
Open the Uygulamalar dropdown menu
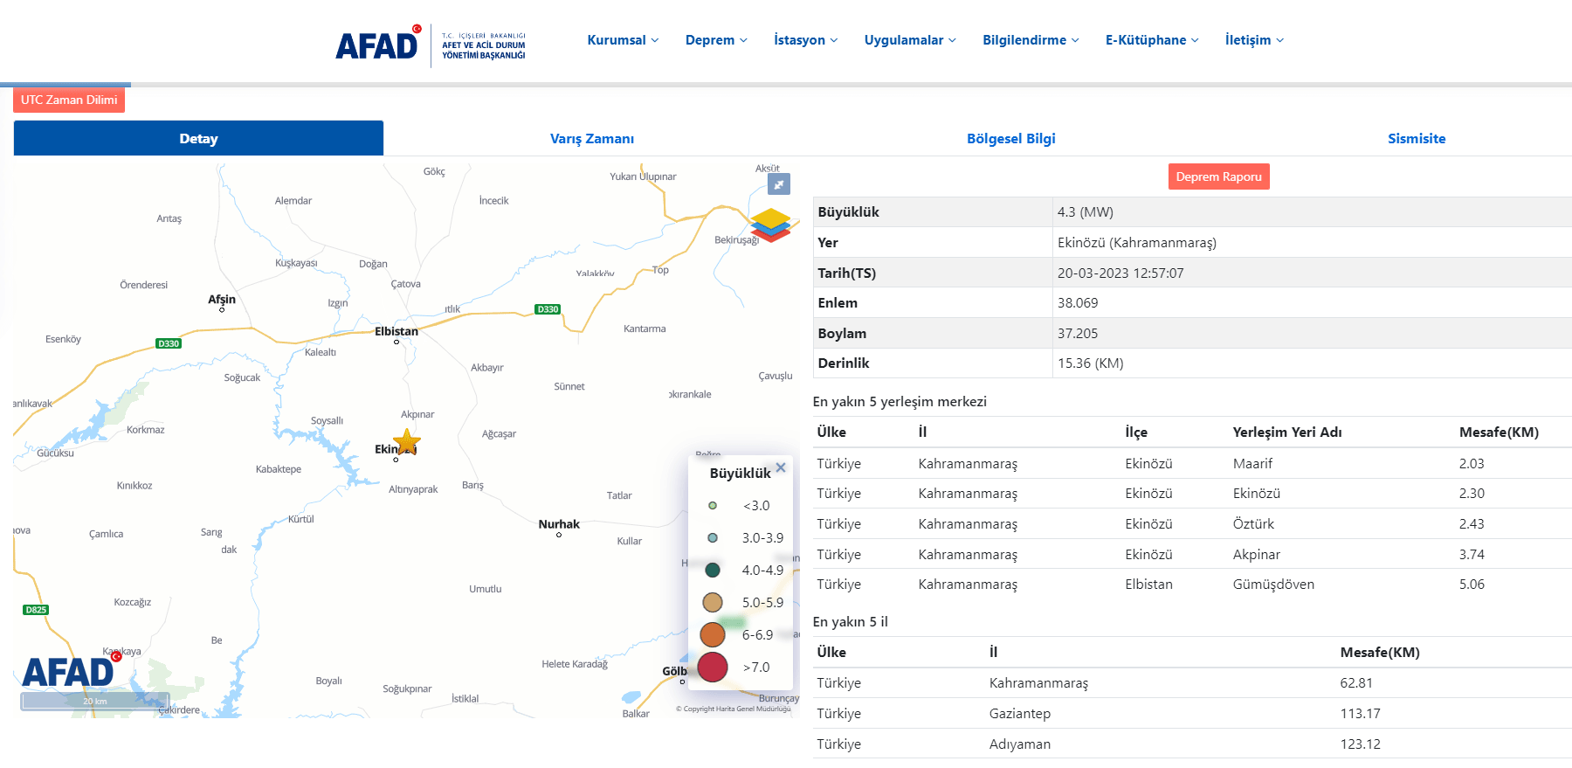[910, 40]
